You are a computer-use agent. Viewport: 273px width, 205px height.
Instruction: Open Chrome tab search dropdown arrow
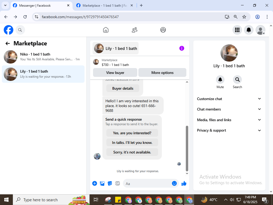[x=5, y=5]
